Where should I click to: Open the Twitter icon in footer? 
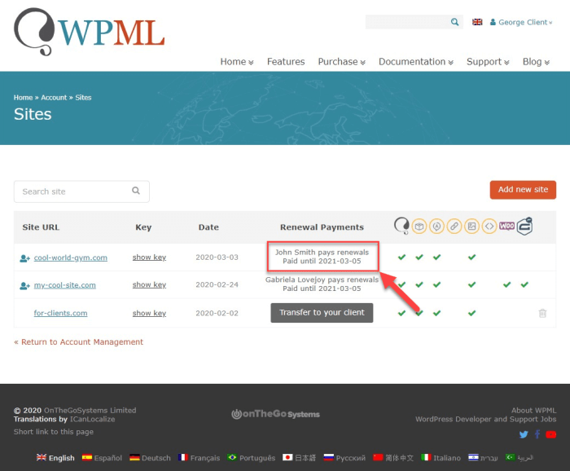(524, 434)
